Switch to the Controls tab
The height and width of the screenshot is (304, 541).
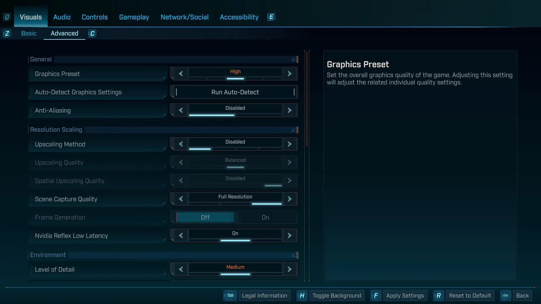[x=95, y=17]
